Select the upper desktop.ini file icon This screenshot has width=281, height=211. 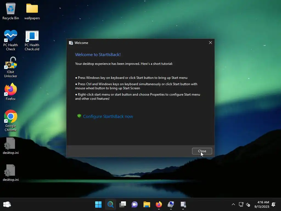[11, 146]
